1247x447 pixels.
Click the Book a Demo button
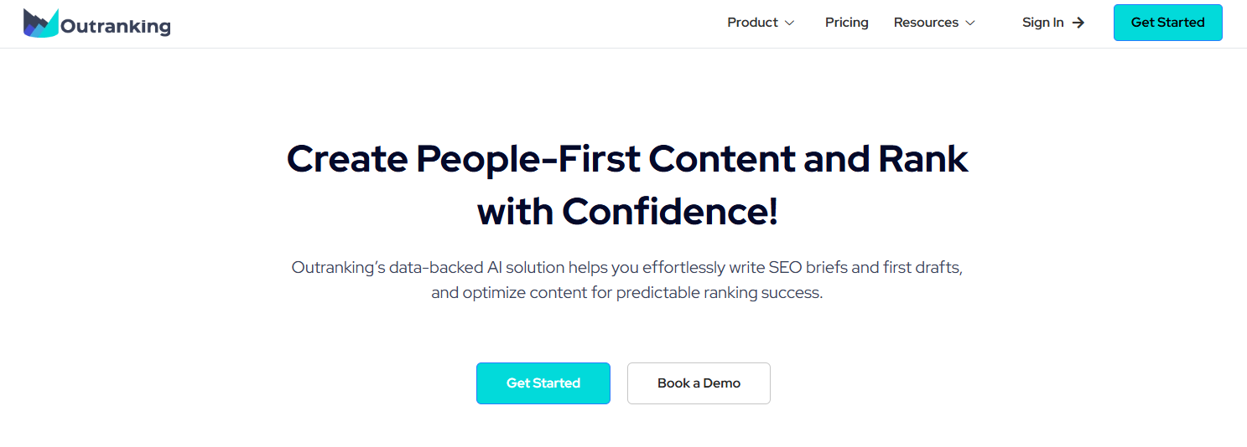(x=699, y=383)
